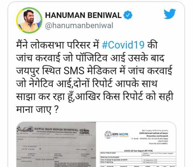Open the #Covid19 hashtag
Image resolution: width=193 pixels, height=167 pixels.
tap(123, 45)
